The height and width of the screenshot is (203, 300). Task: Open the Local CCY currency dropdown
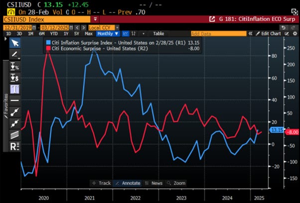point(104,28)
